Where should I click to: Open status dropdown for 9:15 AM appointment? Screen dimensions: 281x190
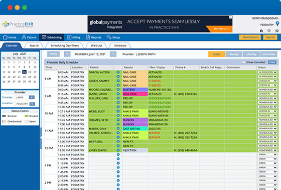point(267,94)
